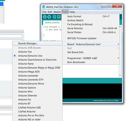The image size is (135, 121).
Task: Choose Arduino/Genuino Mega or Mega 2560
Action: tap(37, 68)
